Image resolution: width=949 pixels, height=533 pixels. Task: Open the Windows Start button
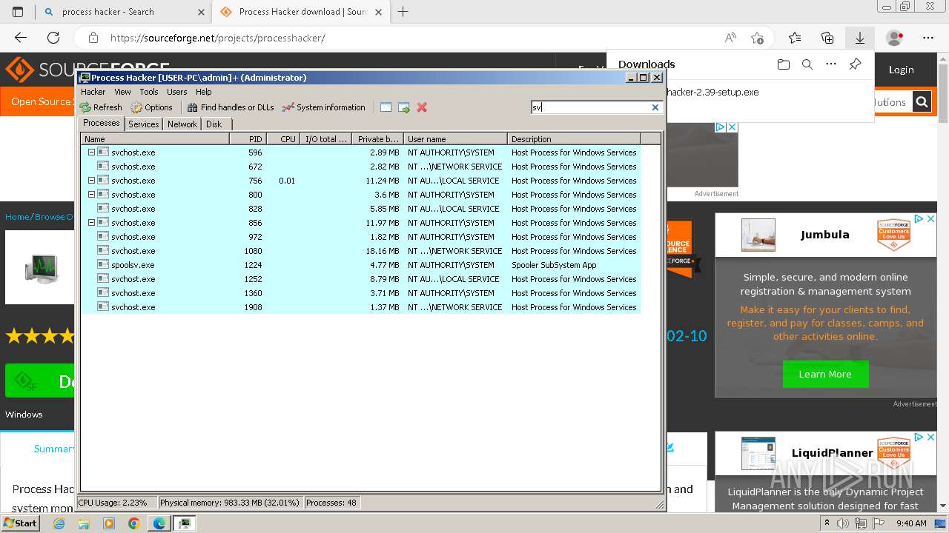point(20,523)
